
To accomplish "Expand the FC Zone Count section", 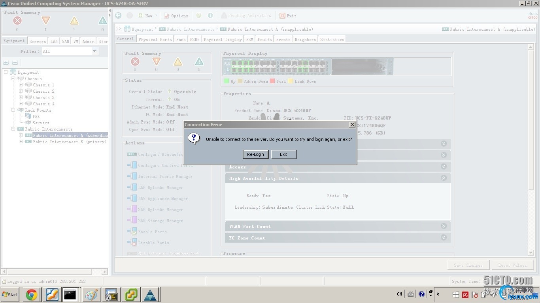I will (x=444, y=238).
